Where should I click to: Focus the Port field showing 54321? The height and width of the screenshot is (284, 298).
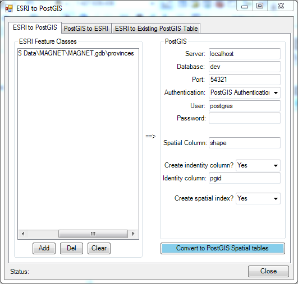tap(245, 80)
